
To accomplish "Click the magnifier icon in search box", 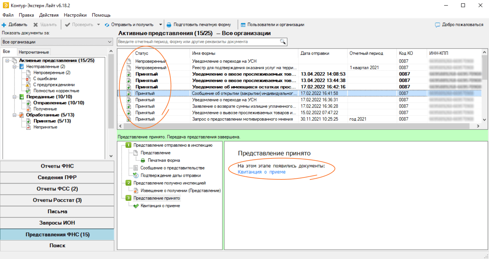I will tap(283, 42).
